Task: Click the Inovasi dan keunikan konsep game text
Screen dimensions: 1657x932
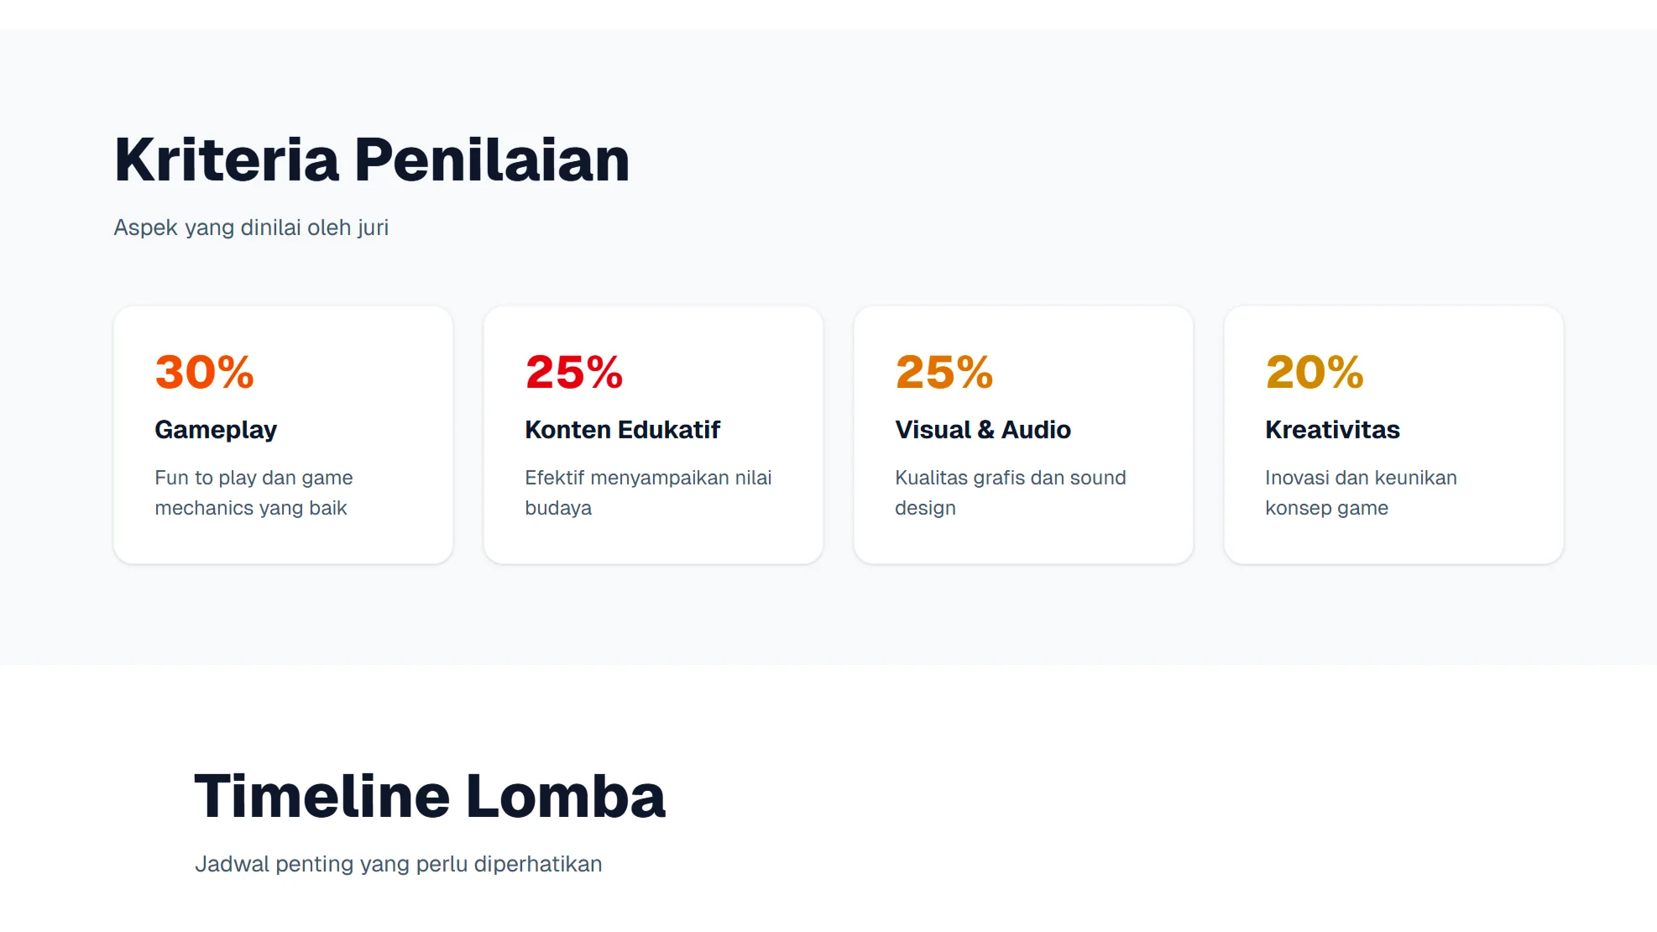Action: 1361,493
